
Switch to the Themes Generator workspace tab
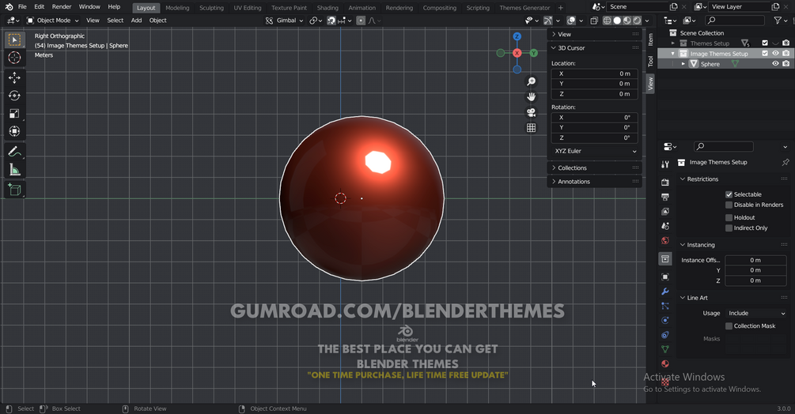coord(524,8)
